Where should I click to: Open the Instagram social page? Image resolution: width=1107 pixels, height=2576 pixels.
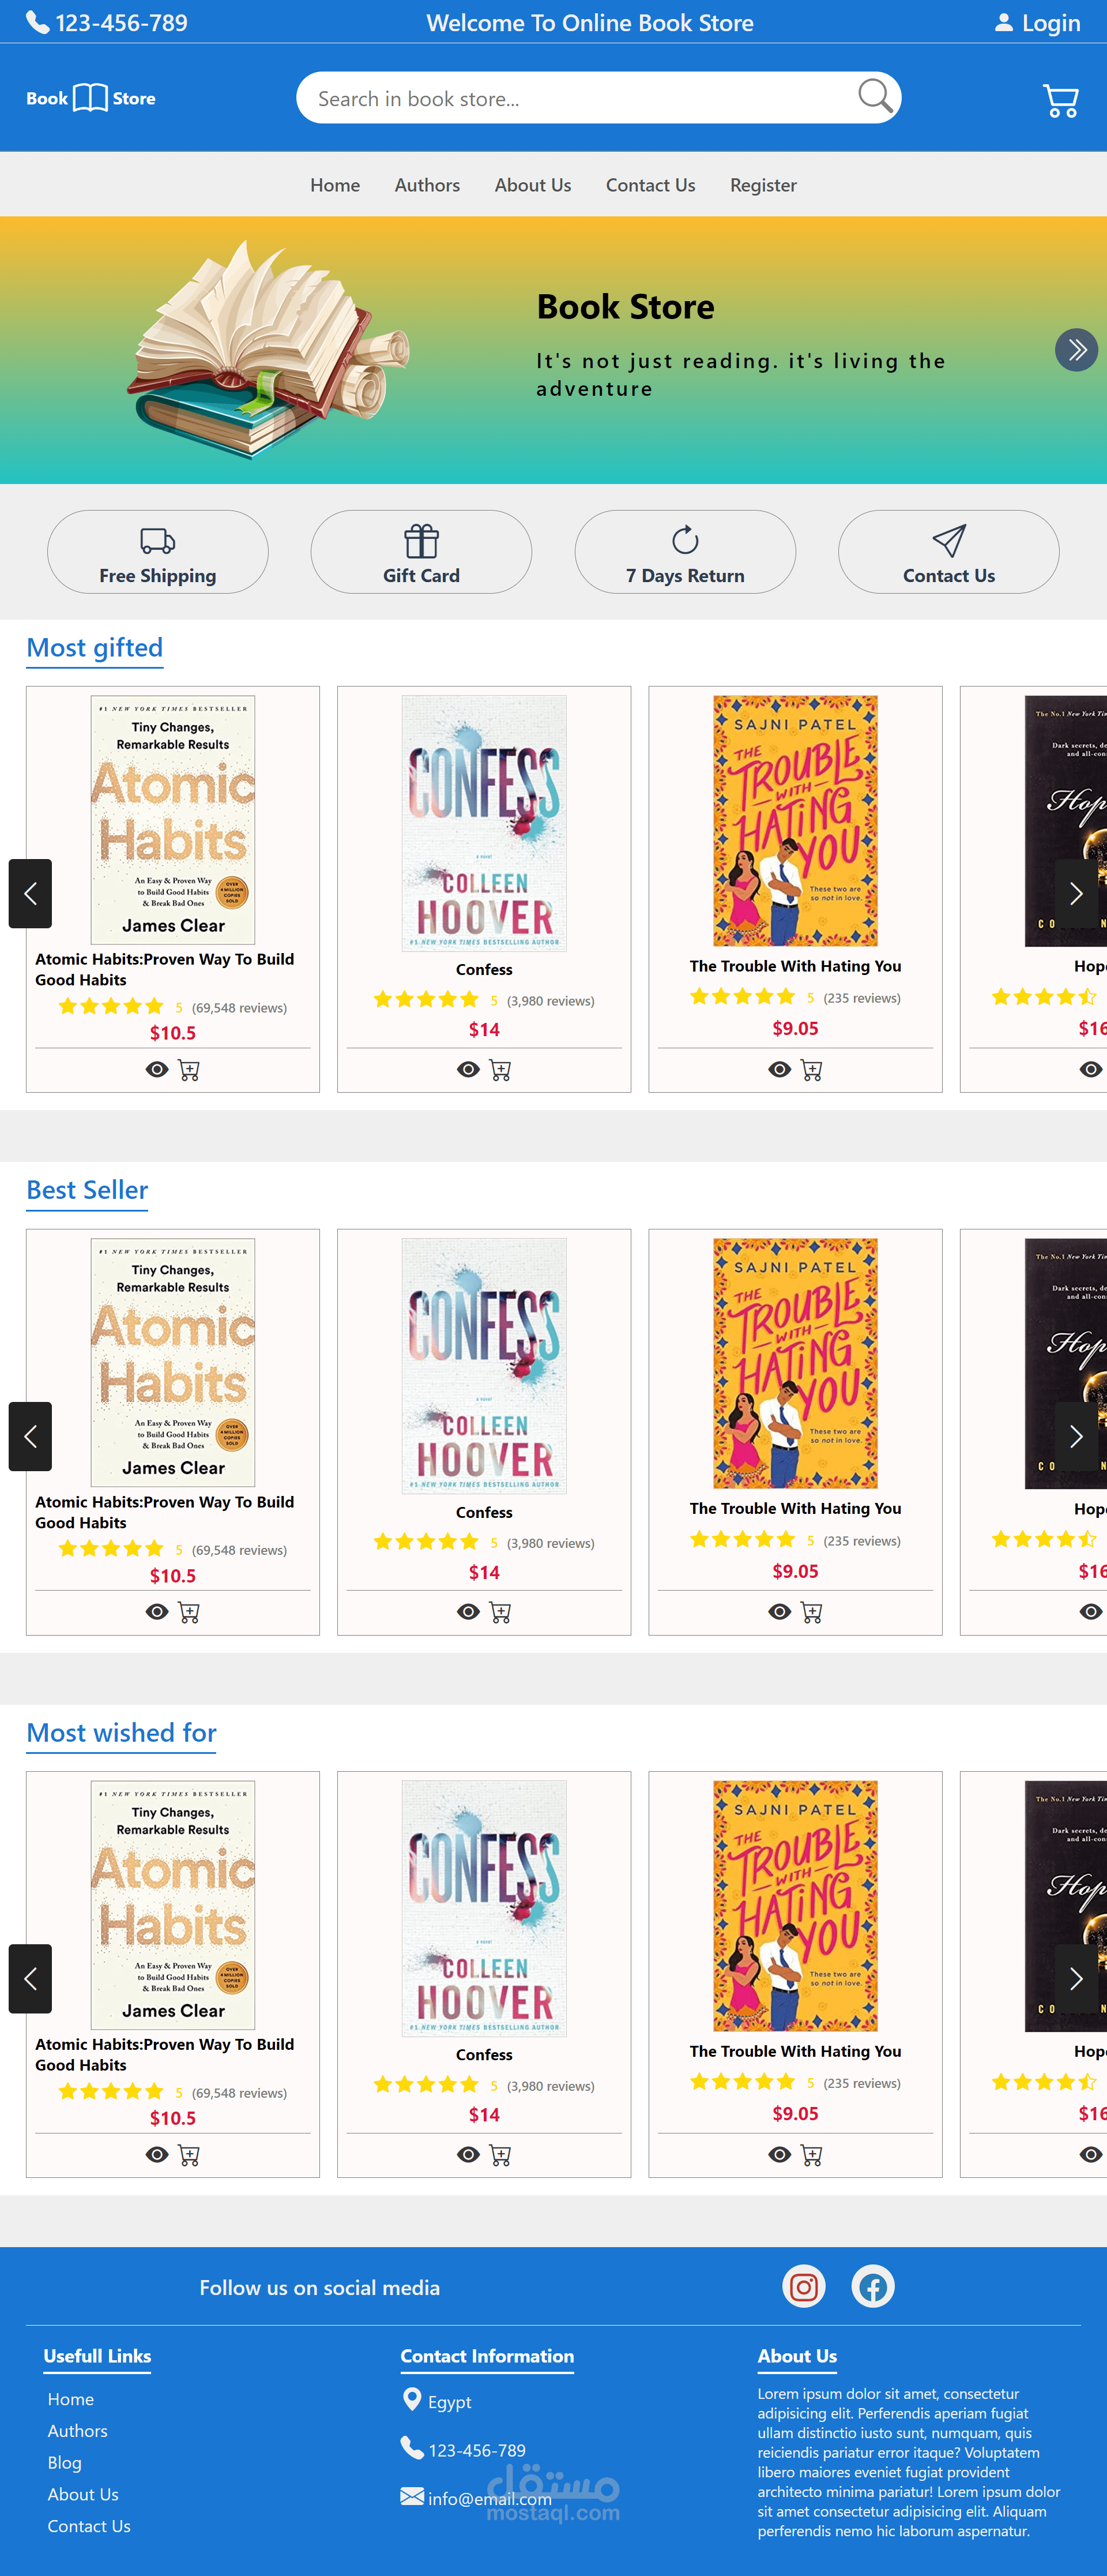point(803,2286)
